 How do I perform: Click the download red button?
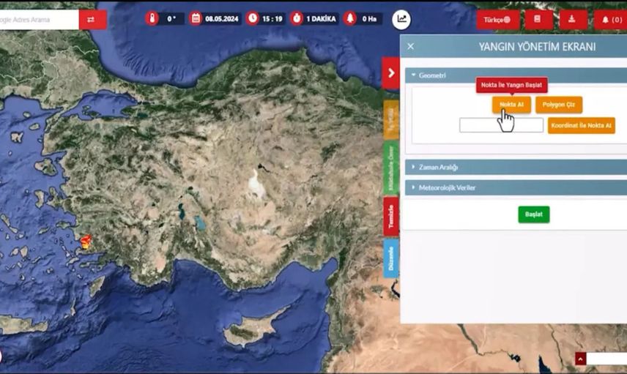573,20
